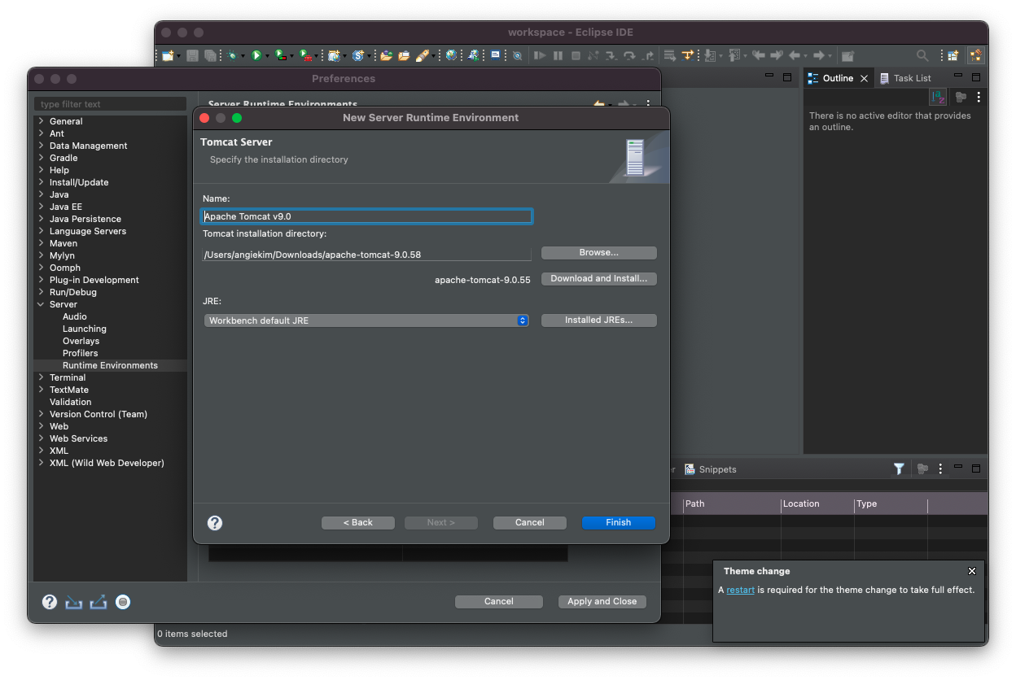Image resolution: width=1016 pixels, height=680 pixels.
Task: Click the New wizard icon in Eclipse toolbar
Action: point(168,55)
